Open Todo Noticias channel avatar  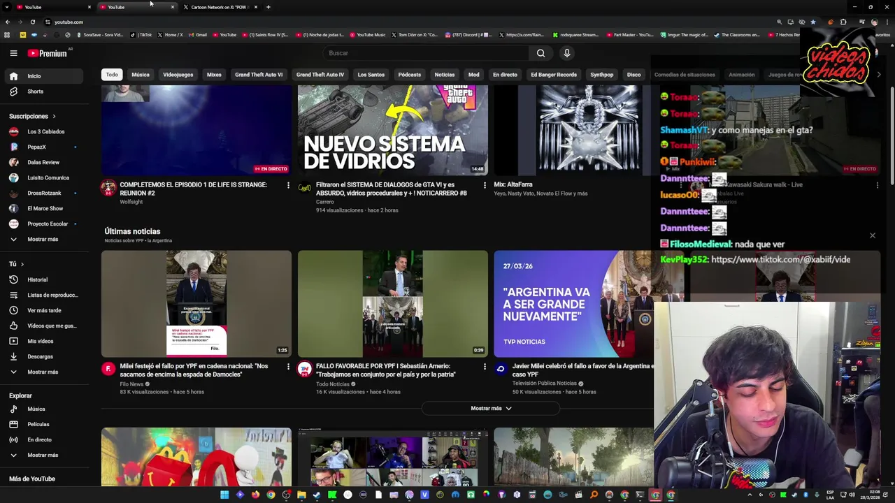pos(305,369)
